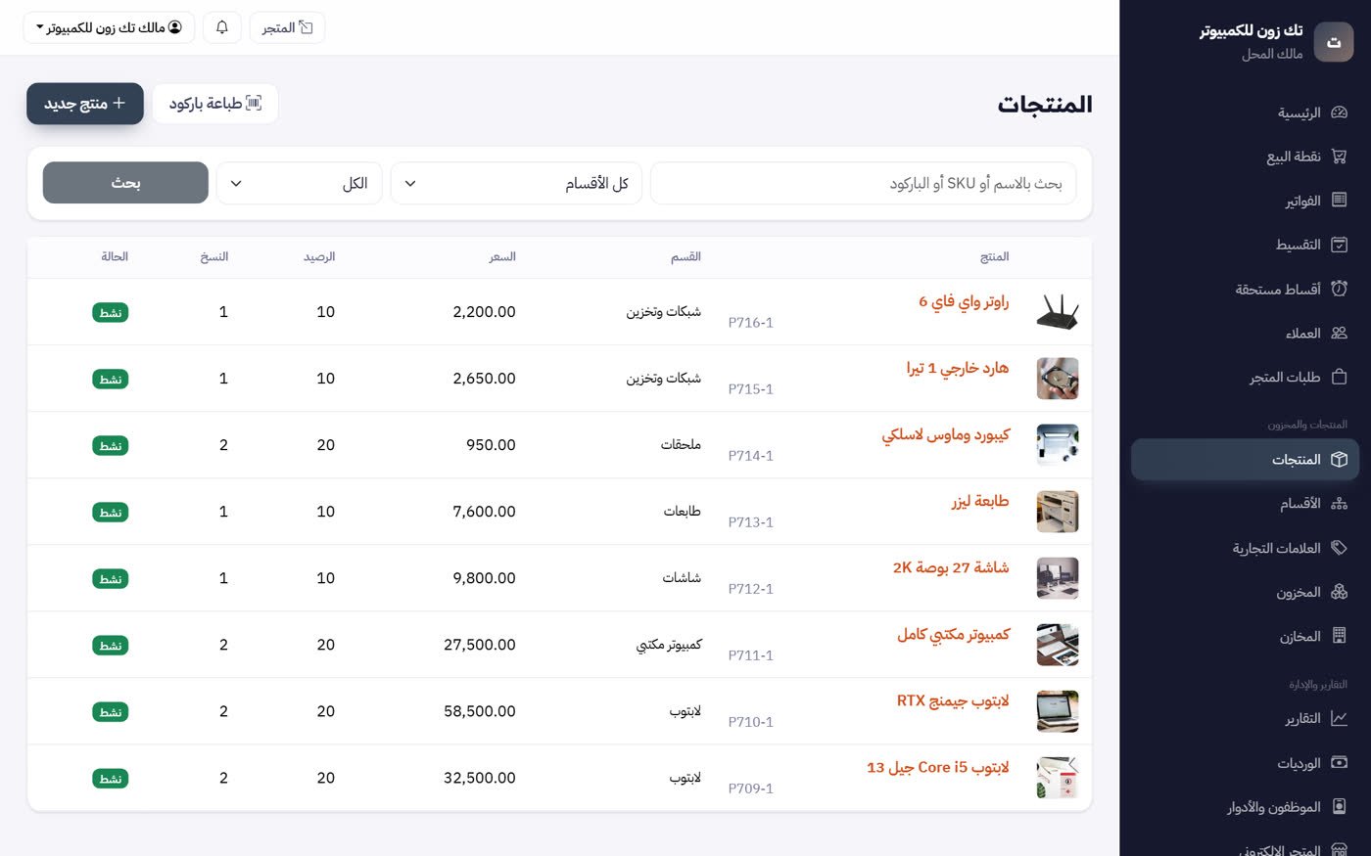Click thumbnail of طابعة ليزر product
The height and width of the screenshot is (856, 1371).
pos(1058,512)
